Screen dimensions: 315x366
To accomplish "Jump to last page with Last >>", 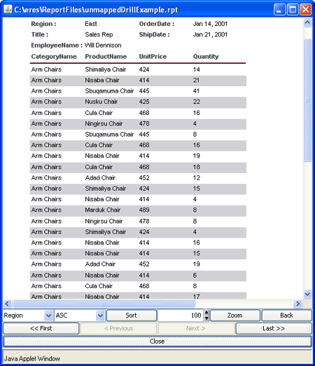I will pos(274,328).
